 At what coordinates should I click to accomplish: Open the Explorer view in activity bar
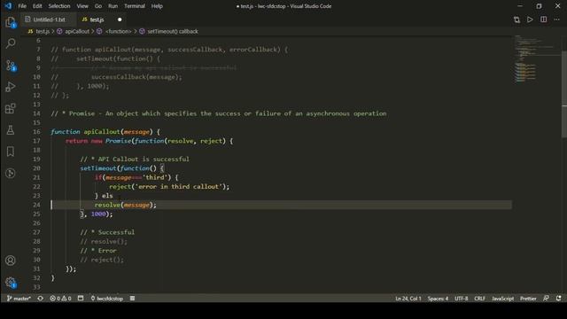coord(11,22)
